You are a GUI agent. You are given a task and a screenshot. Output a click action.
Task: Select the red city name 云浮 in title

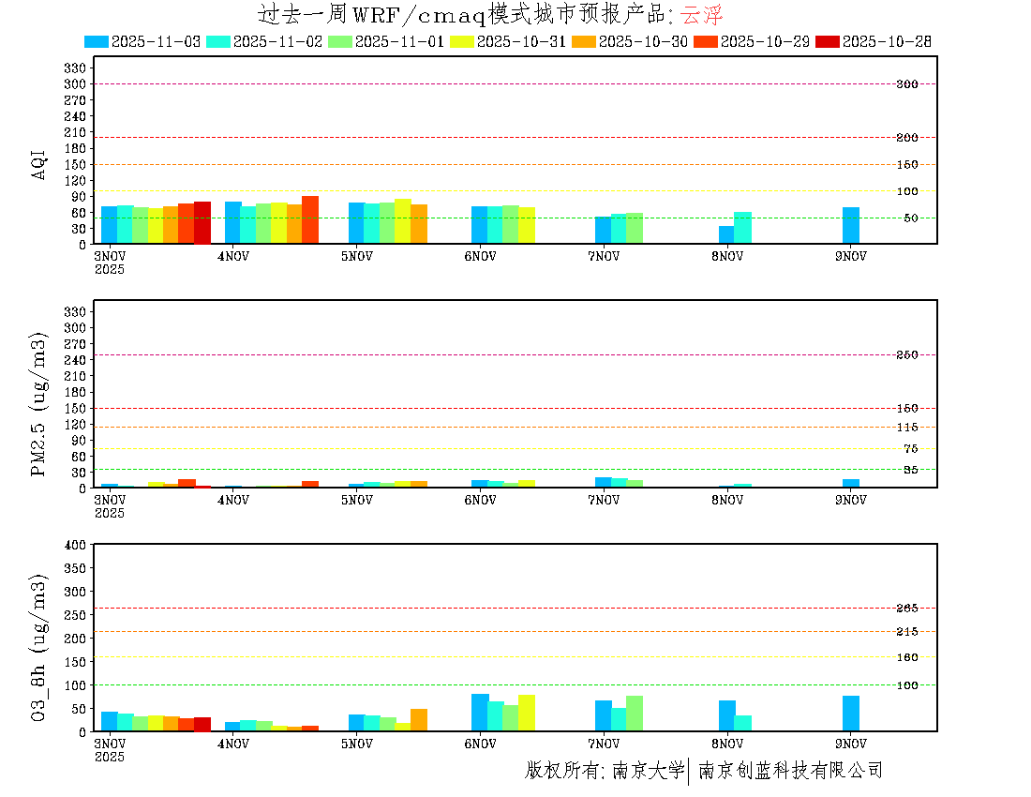[x=701, y=15]
